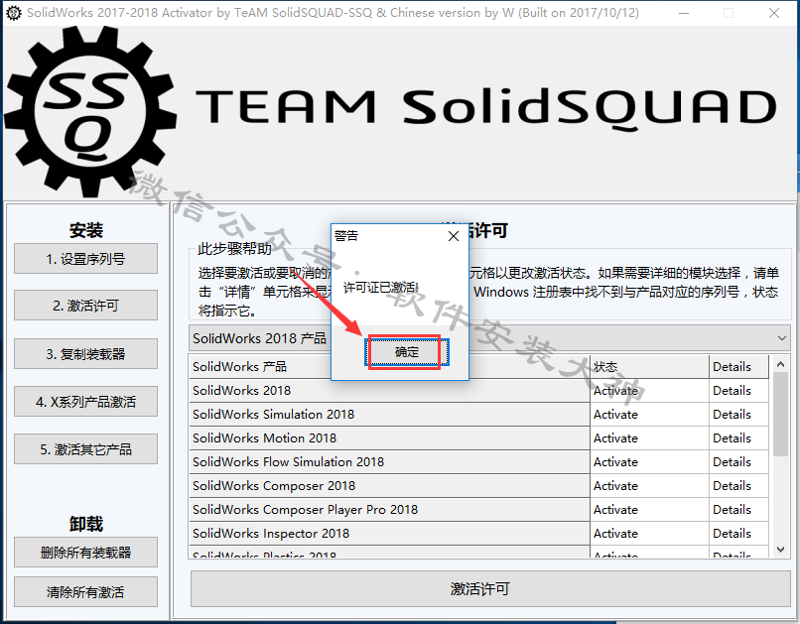The image size is (800, 624).
Task: Select the SolidWorks Motion 2018 name cell
Action: (389, 438)
